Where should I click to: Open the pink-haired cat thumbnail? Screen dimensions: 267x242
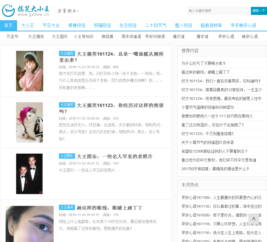pos(29,122)
